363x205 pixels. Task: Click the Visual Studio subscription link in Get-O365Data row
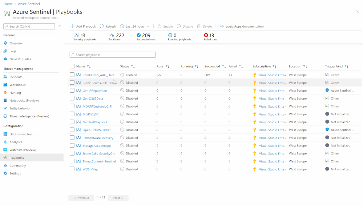click(x=273, y=99)
